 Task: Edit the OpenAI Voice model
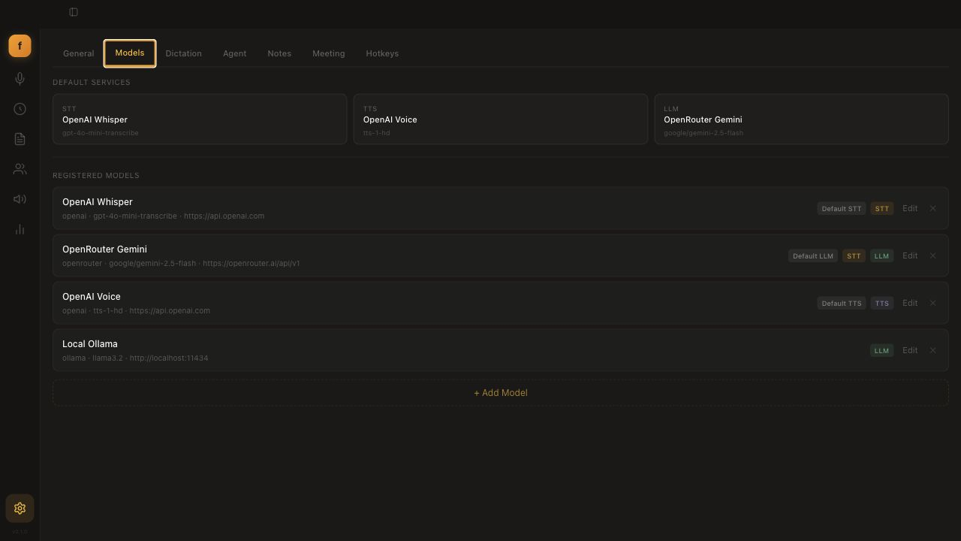[910, 303]
